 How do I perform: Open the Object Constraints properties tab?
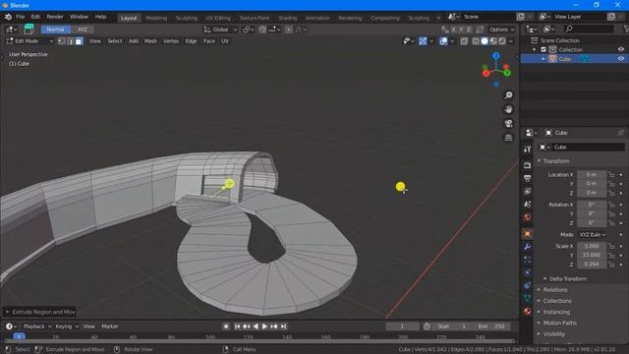[527, 285]
